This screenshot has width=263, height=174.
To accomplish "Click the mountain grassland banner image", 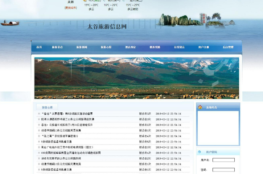I will tap(137, 78).
